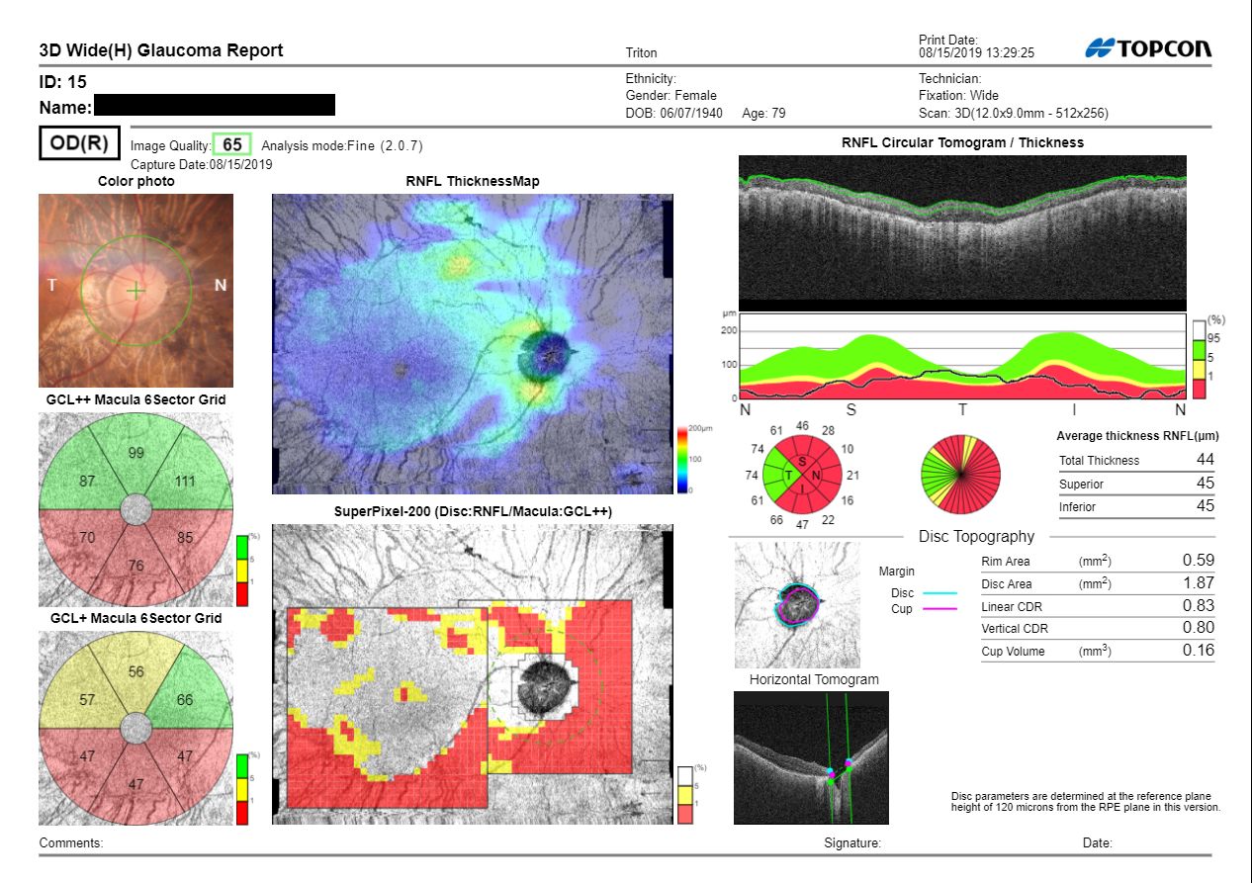Click the four-quadrant RNFL sector chart center
Screen dimensions: 1252x883
coord(803,476)
